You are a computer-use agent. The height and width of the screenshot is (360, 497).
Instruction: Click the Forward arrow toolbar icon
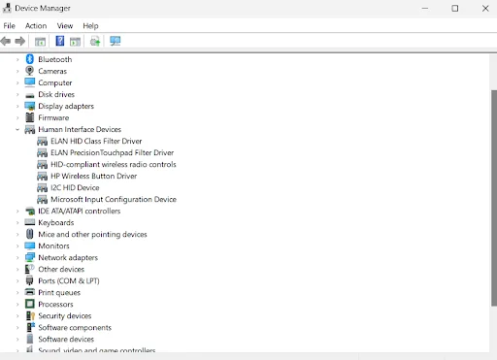click(20, 41)
